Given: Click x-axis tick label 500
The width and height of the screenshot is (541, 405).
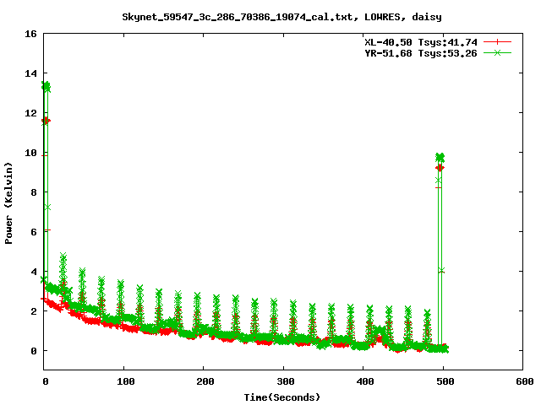Looking at the screenshot, I should coord(445,381).
